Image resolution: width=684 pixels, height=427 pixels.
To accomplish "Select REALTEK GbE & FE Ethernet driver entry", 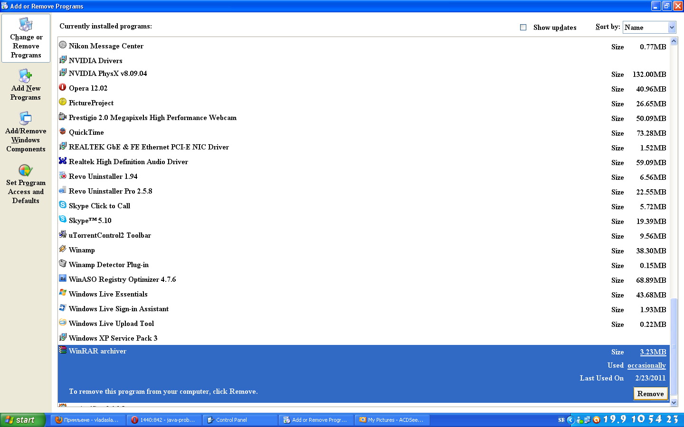I will point(149,147).
